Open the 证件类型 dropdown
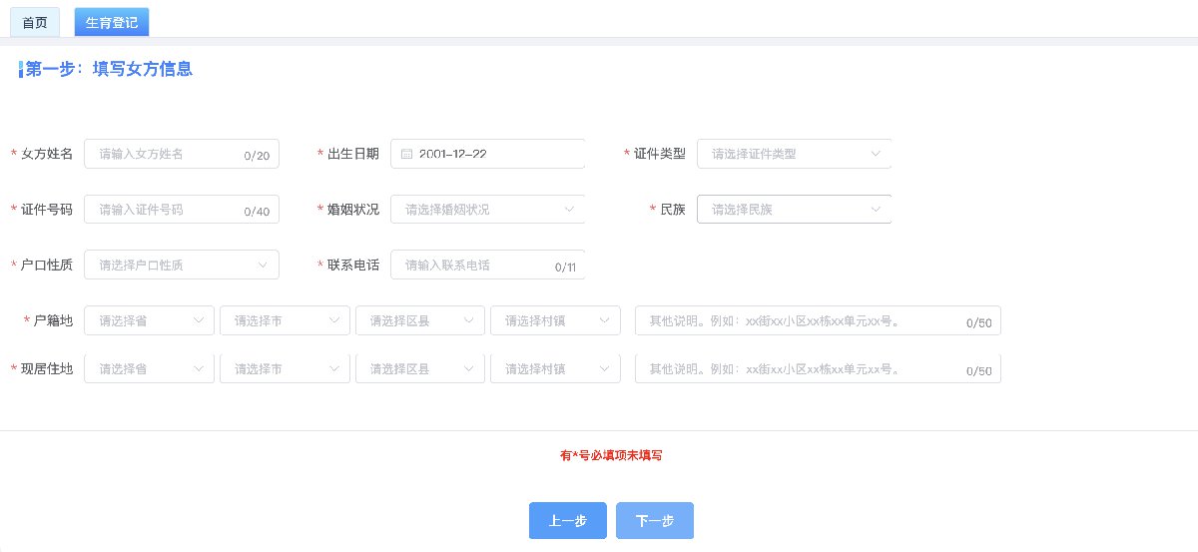 coord(794,154)
